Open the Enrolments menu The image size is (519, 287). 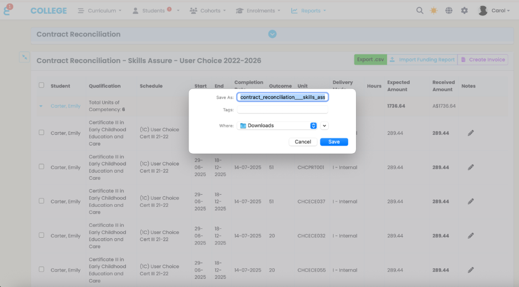(x=258, y=11)
